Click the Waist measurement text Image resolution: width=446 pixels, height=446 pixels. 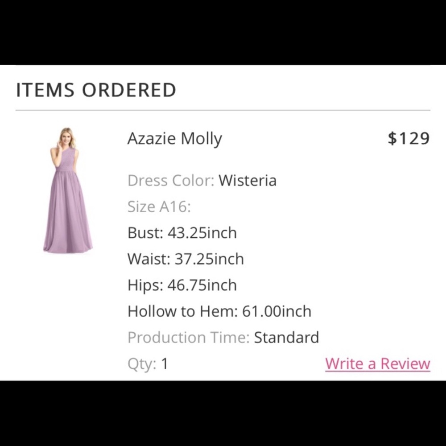click(x=186, y=259)
